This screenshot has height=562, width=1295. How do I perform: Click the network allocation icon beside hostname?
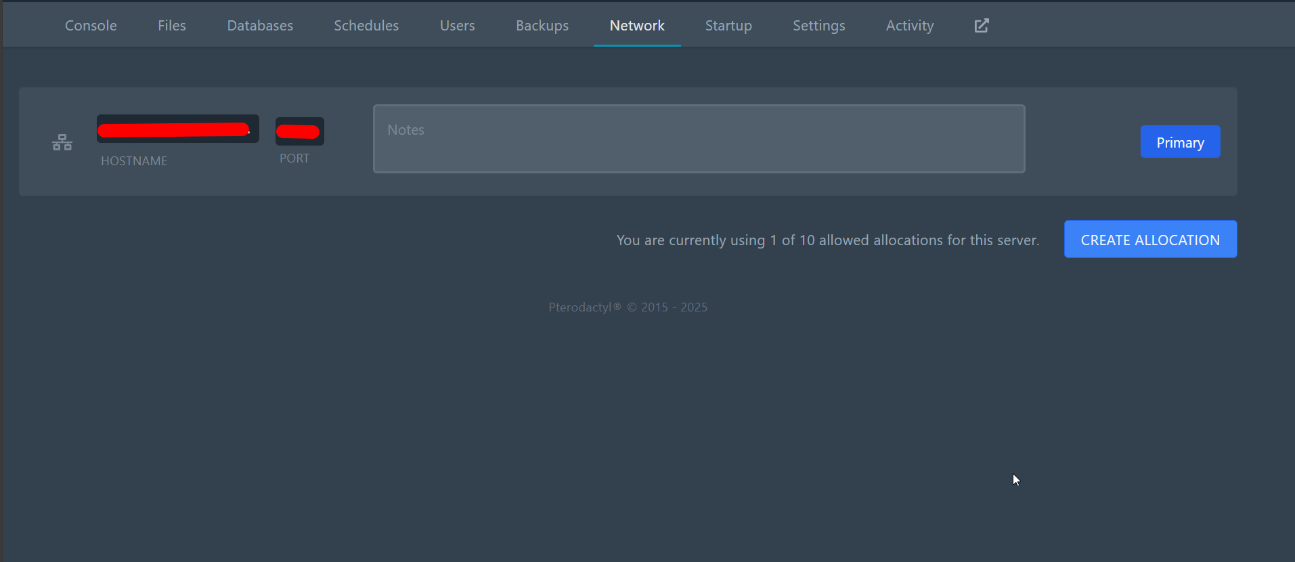62,142
